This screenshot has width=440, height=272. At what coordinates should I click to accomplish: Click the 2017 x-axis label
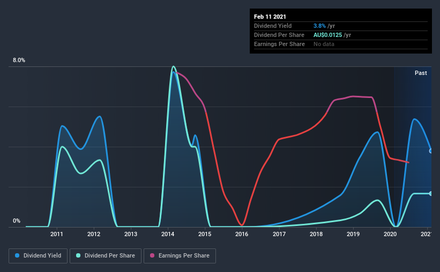tap(279, 234)
